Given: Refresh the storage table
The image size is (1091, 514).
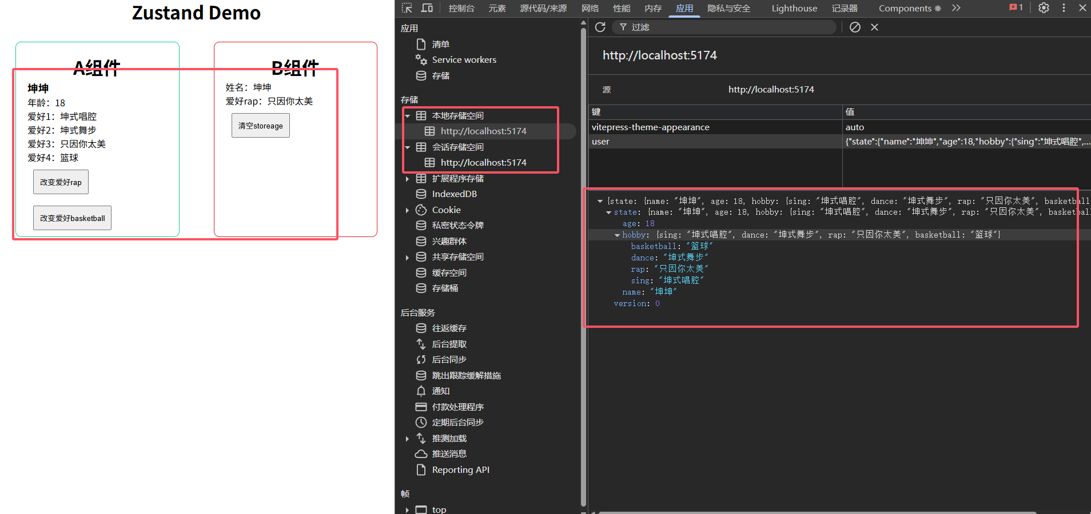Looking at the screenshot, I should (600, 27).
